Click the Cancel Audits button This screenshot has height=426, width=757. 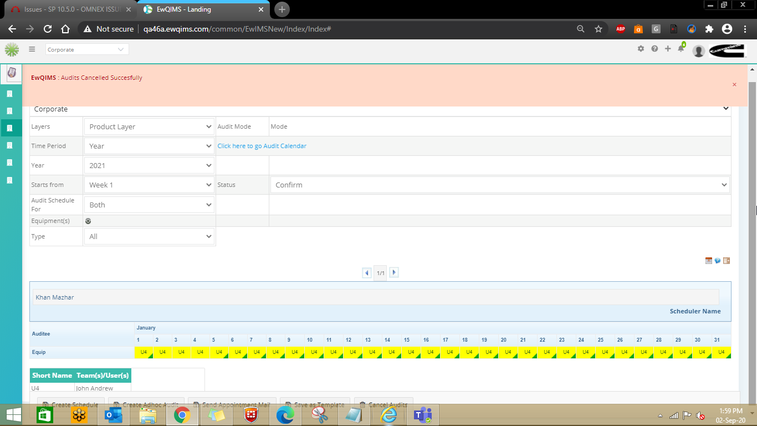click(383, 404)
